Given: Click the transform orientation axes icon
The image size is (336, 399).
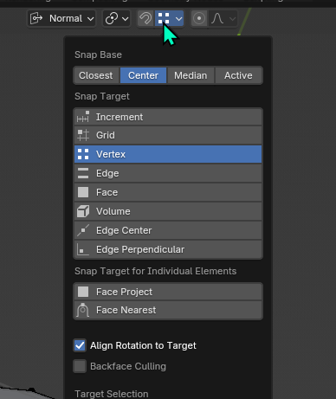Looking at the screenshot, I should pyautogui.click(x=36, y=18).
